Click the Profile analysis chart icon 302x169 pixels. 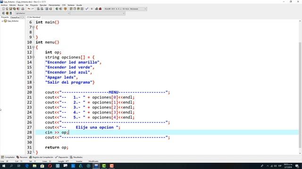click(x=96, y=9)
